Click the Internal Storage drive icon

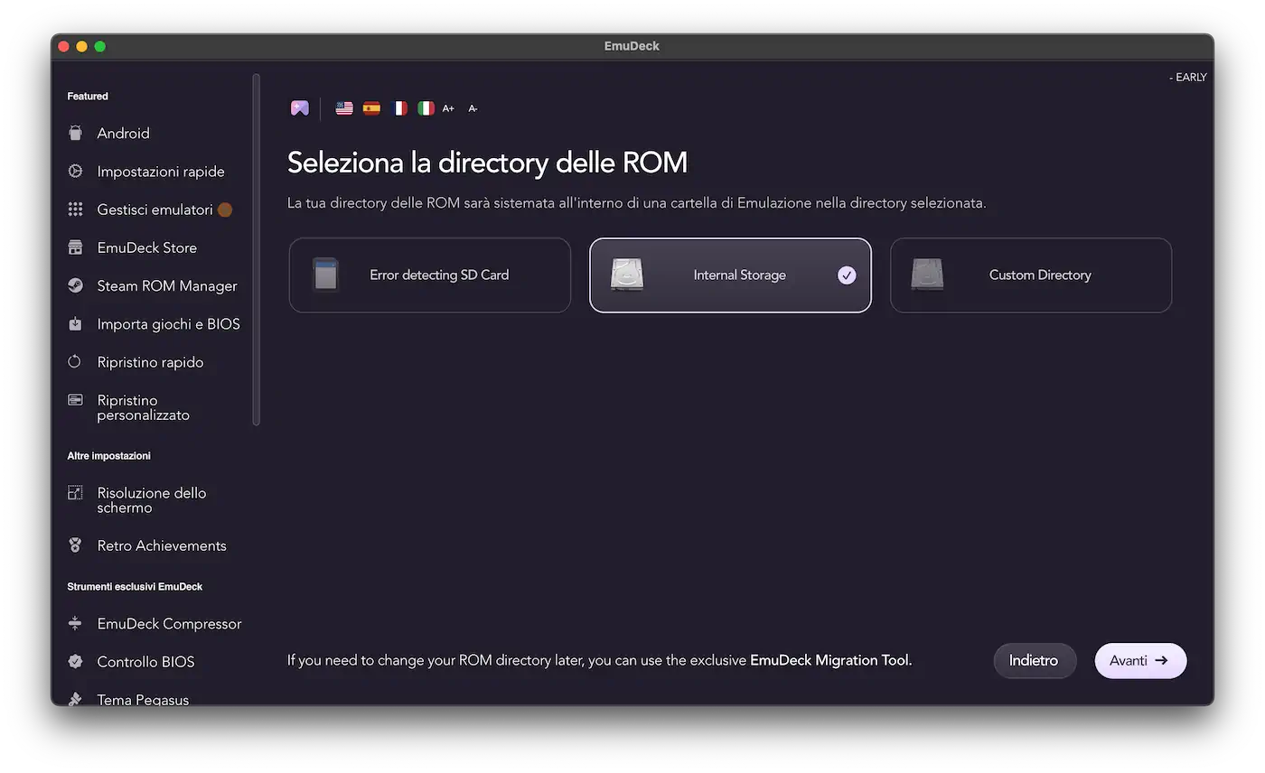pyautogui.click(x=627, y=275)
